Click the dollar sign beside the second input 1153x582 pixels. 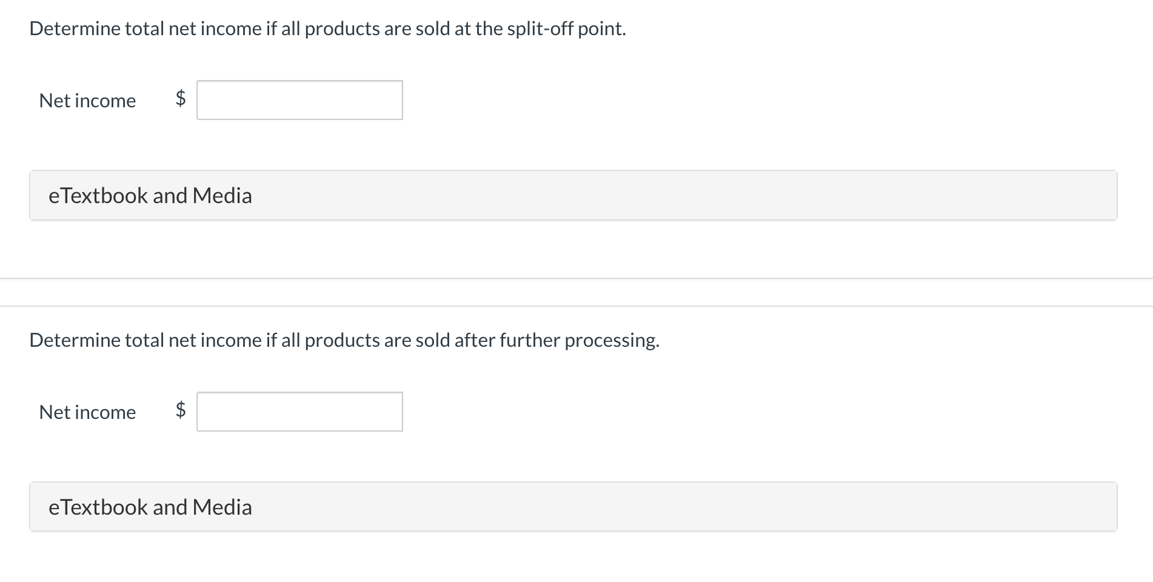(180, 409)
